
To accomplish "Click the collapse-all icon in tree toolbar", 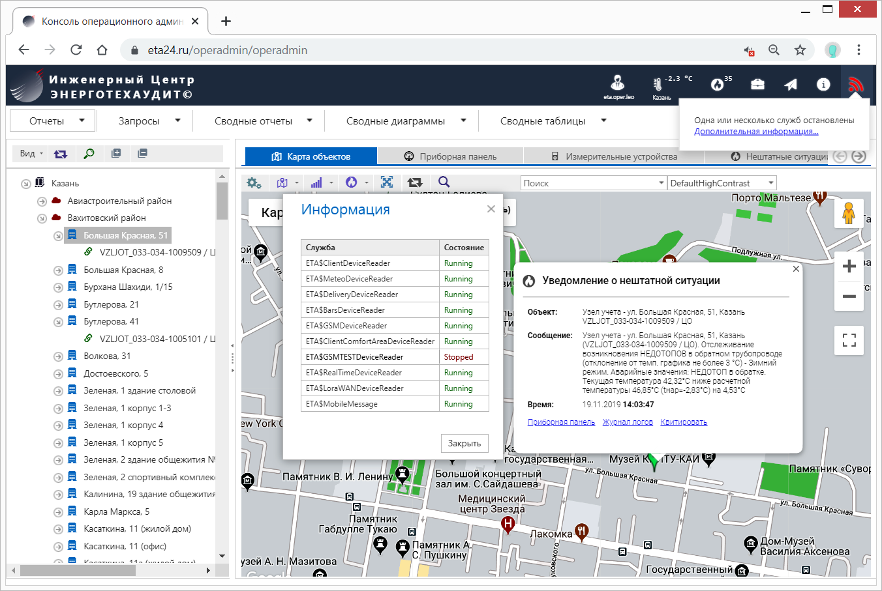I will click(142, 153).
